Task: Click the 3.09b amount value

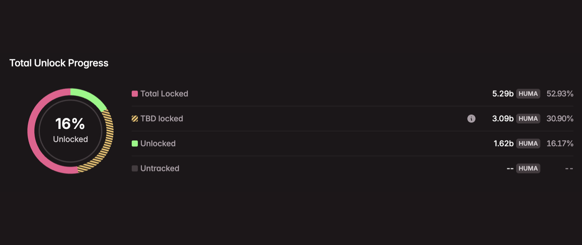Action: [x=504, y=118]
